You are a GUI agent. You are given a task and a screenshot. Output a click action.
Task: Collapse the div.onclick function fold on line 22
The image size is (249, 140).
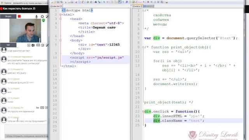pyautogui.click(x=143, y=112)
